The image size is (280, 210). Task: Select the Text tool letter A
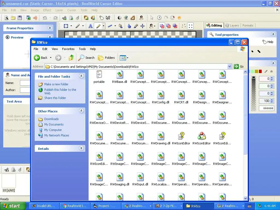click(90, 26)
